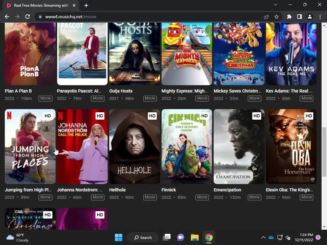Launch the Chat app from taskbar
327x245 pixels.
(x=181, y=237)
